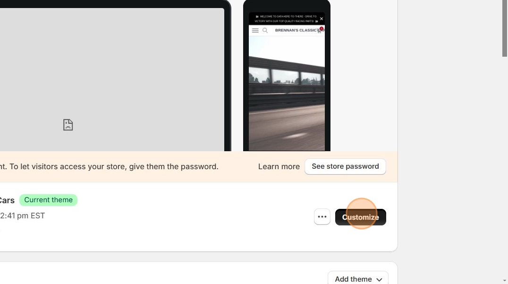
Task: Click checkered flag icon after RACING PARTS
Action: [x=316, y=21]
